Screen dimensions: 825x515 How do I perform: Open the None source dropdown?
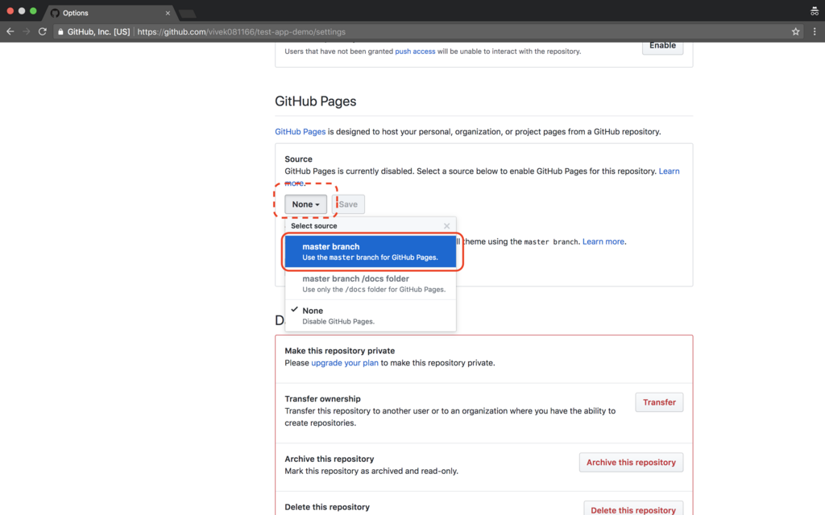point(305,204)
